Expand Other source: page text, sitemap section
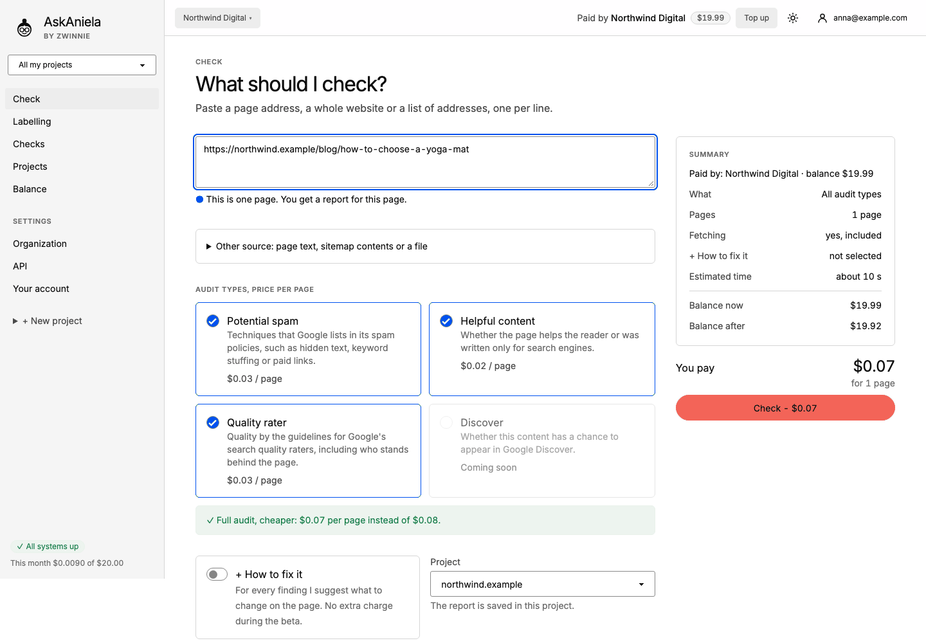The image size is (926, 643). [425, 246]
